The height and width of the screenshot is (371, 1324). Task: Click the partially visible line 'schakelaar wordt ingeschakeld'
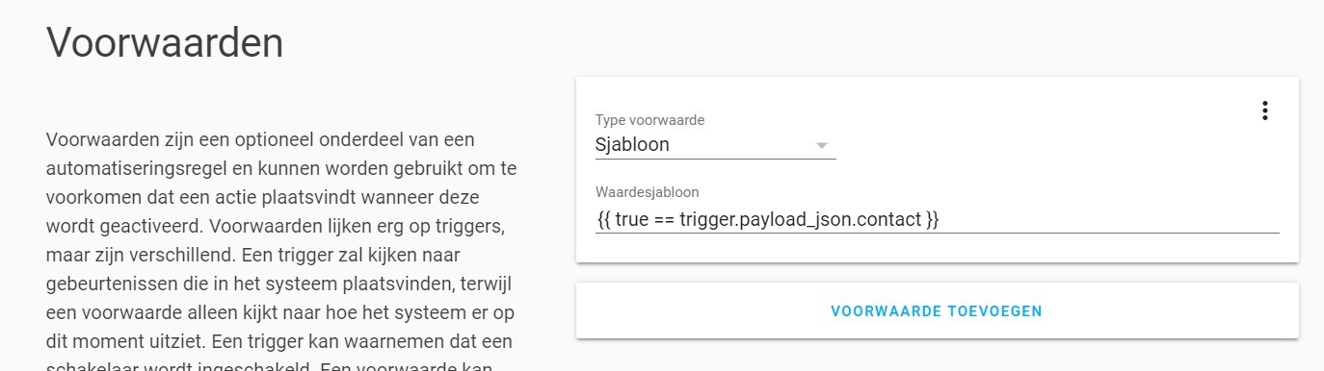pos(270,365)
